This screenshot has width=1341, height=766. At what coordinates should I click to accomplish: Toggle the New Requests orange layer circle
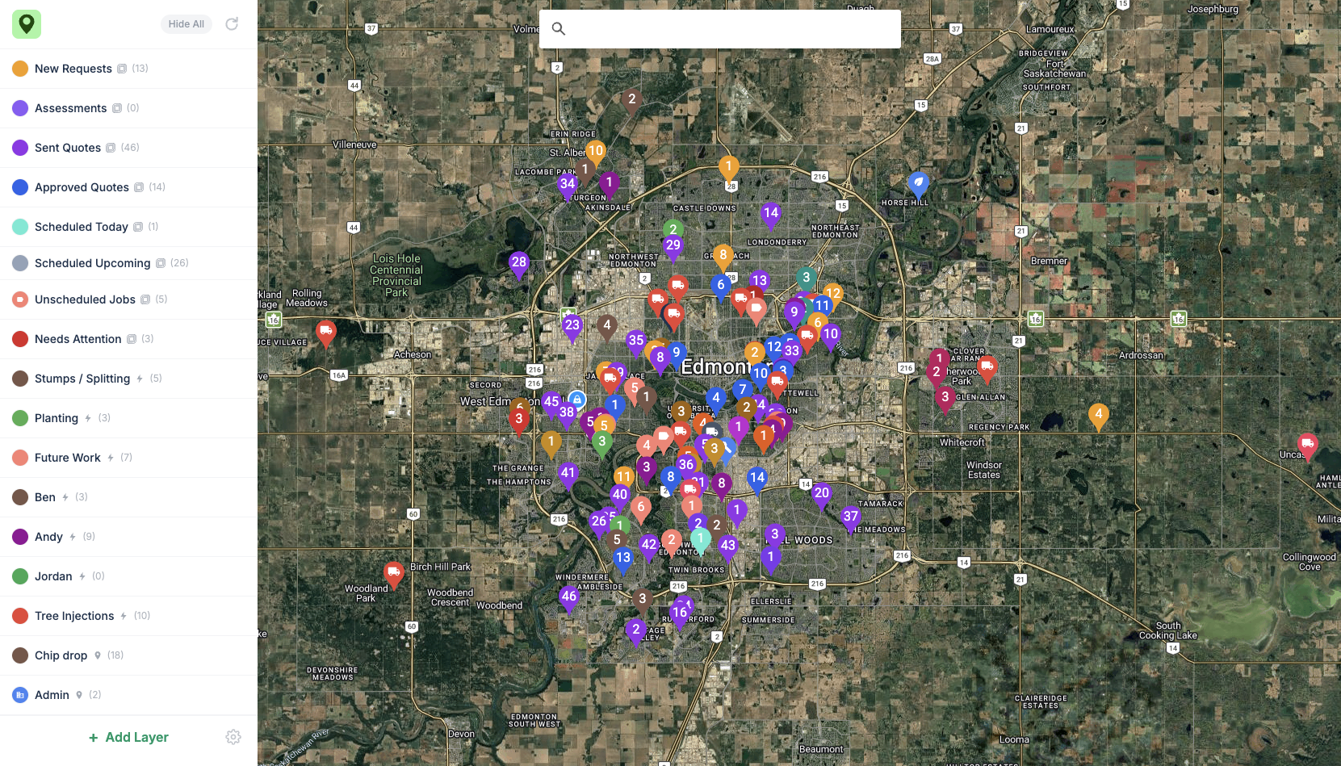pyautogui.click(x=20, y=69)
